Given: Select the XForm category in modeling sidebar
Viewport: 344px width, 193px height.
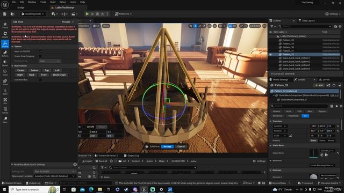Looking at the screenshot, I should coord(5,44).
